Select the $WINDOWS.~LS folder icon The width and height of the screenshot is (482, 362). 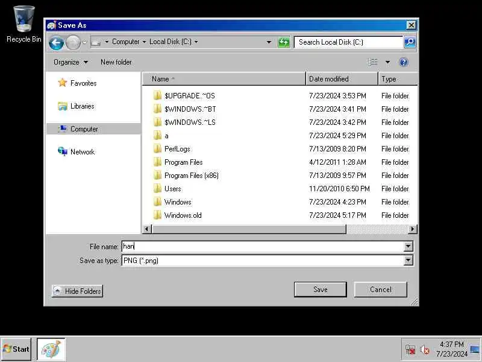pyautogui.click(x=157, y=122)
